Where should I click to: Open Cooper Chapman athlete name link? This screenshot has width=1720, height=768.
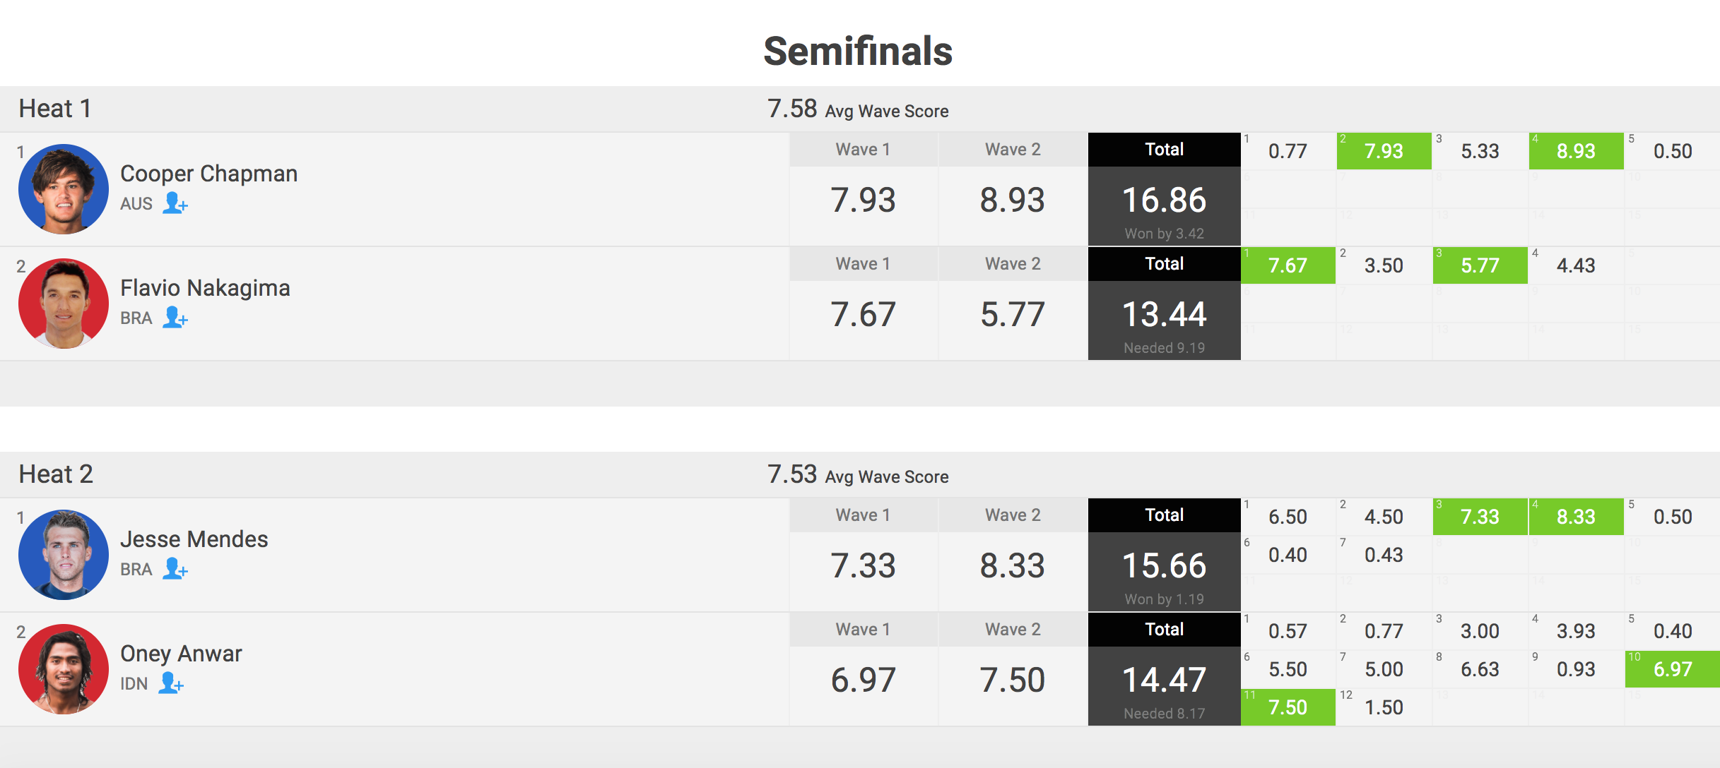pos(208,174)
